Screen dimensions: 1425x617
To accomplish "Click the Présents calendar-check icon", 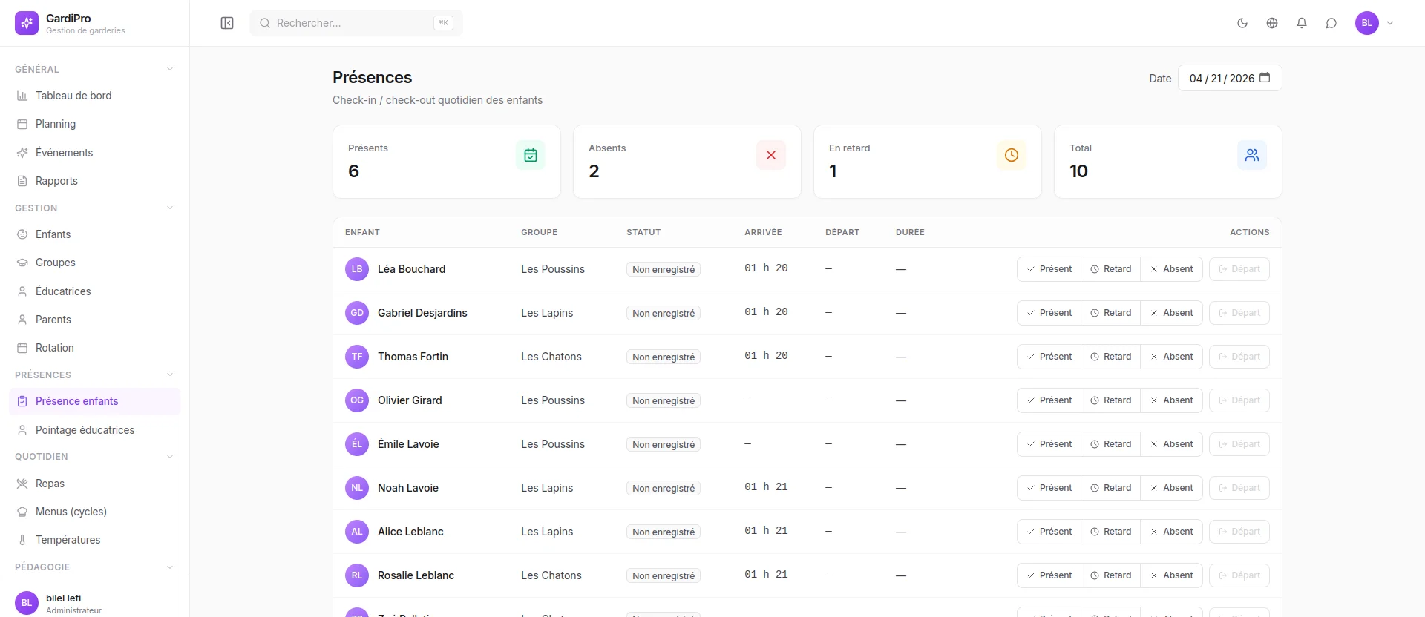I will pos(531,155).
